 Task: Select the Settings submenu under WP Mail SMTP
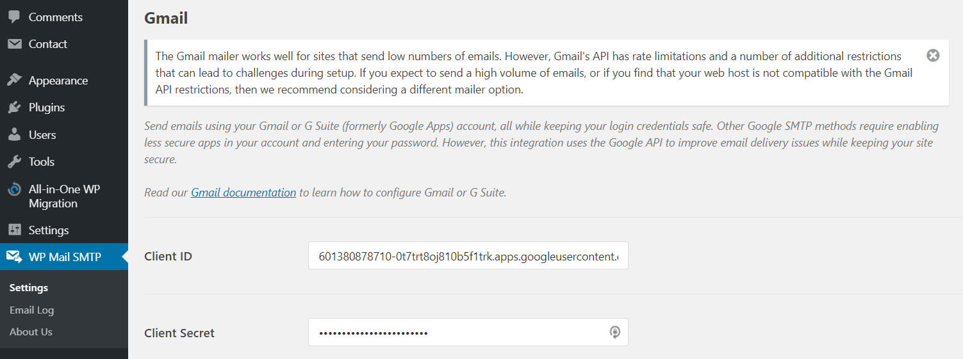(29, 287)
